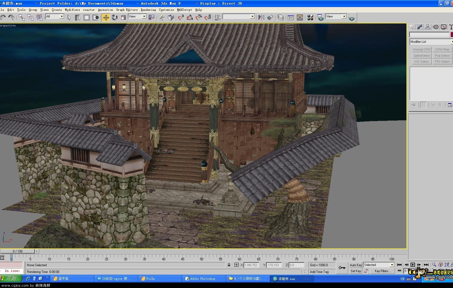The height and width of the screenshot is (288, 453).
Task: Click the Mirror tool icon
Action: (x=261, y=17)
